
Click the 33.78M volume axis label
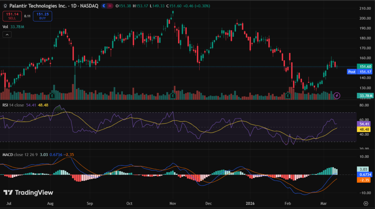[x=365, y=96]
